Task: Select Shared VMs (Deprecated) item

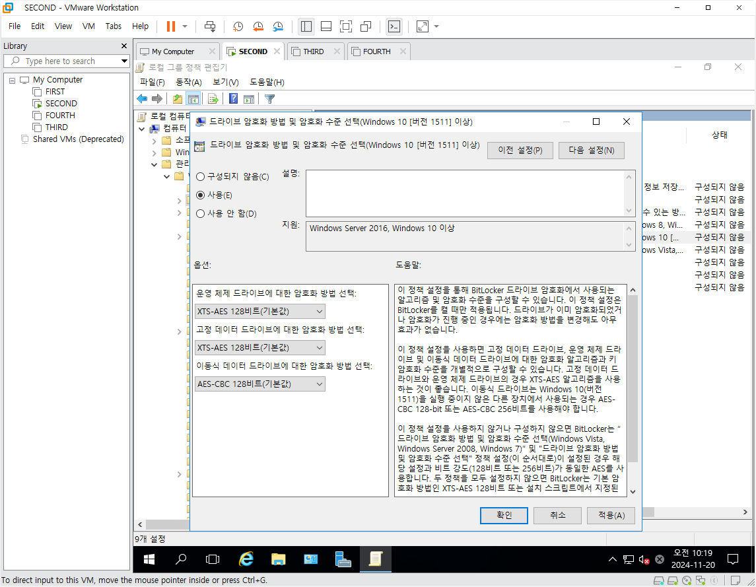Action: pos(78,139)
